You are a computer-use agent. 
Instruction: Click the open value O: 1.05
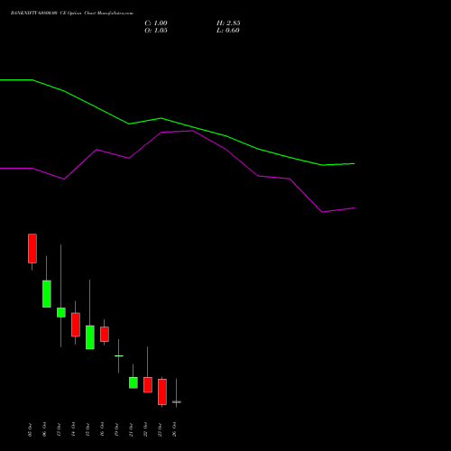156,31
